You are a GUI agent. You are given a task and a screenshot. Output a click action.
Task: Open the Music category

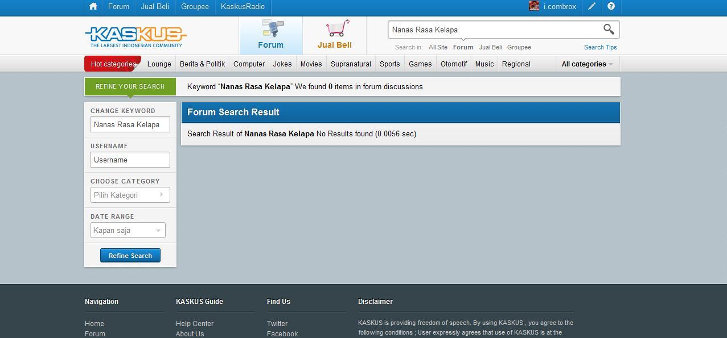484,64
